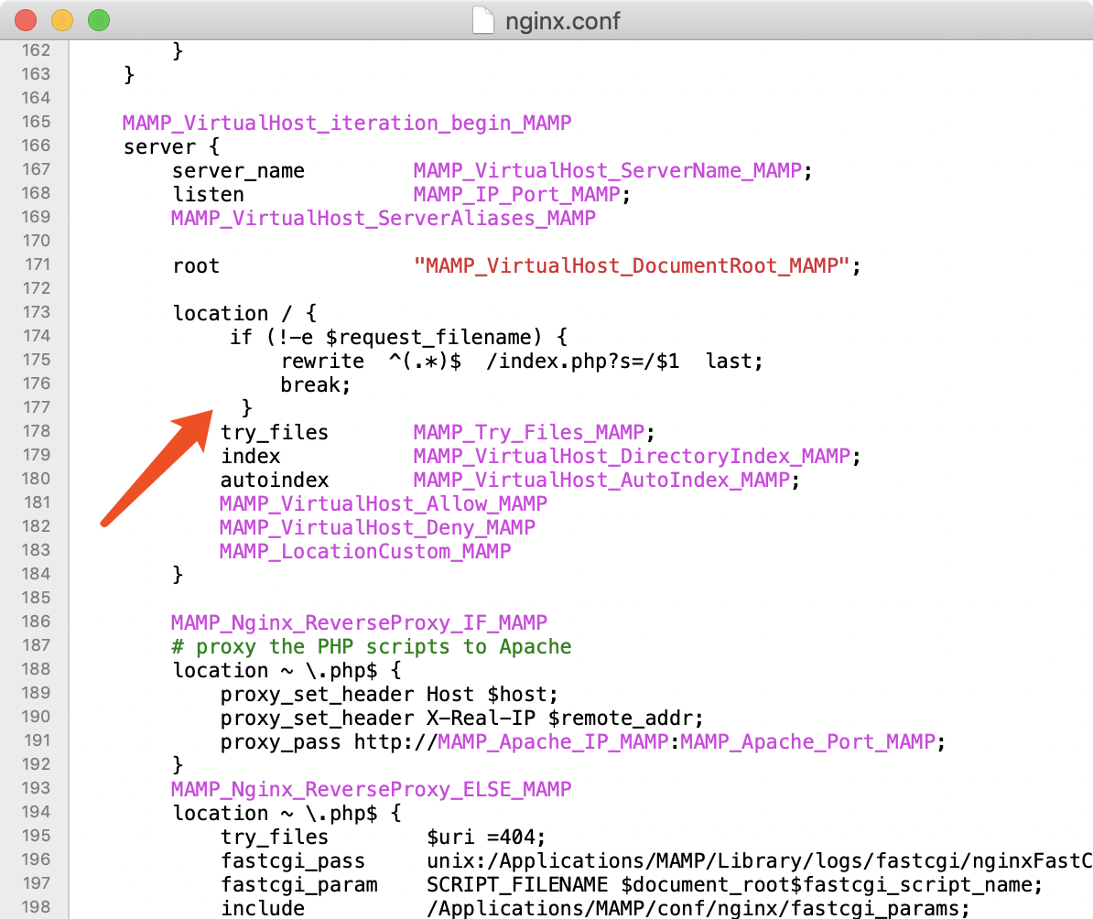Viewport: 1093px width, 919px height.
Task: Click MAMP_VirtualHost_Allow_MAMP placeholder
Action: click(x=384, y=503)
